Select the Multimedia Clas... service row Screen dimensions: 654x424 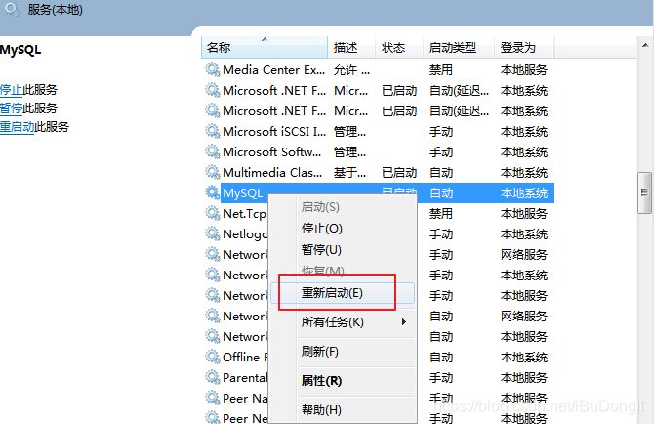(x=378, y=172)
